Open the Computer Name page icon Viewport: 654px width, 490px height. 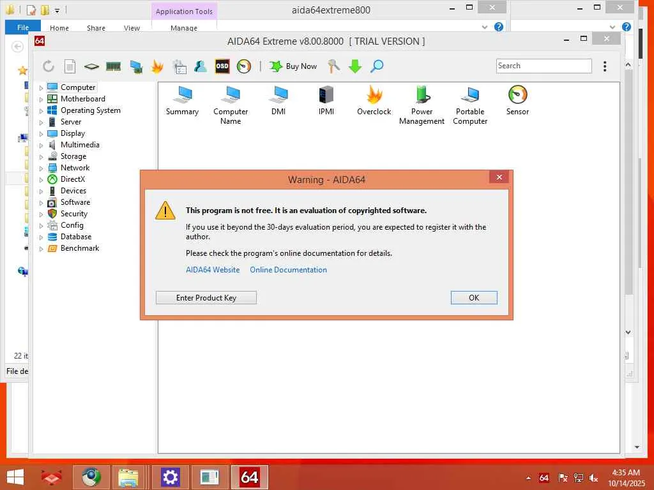231,105
